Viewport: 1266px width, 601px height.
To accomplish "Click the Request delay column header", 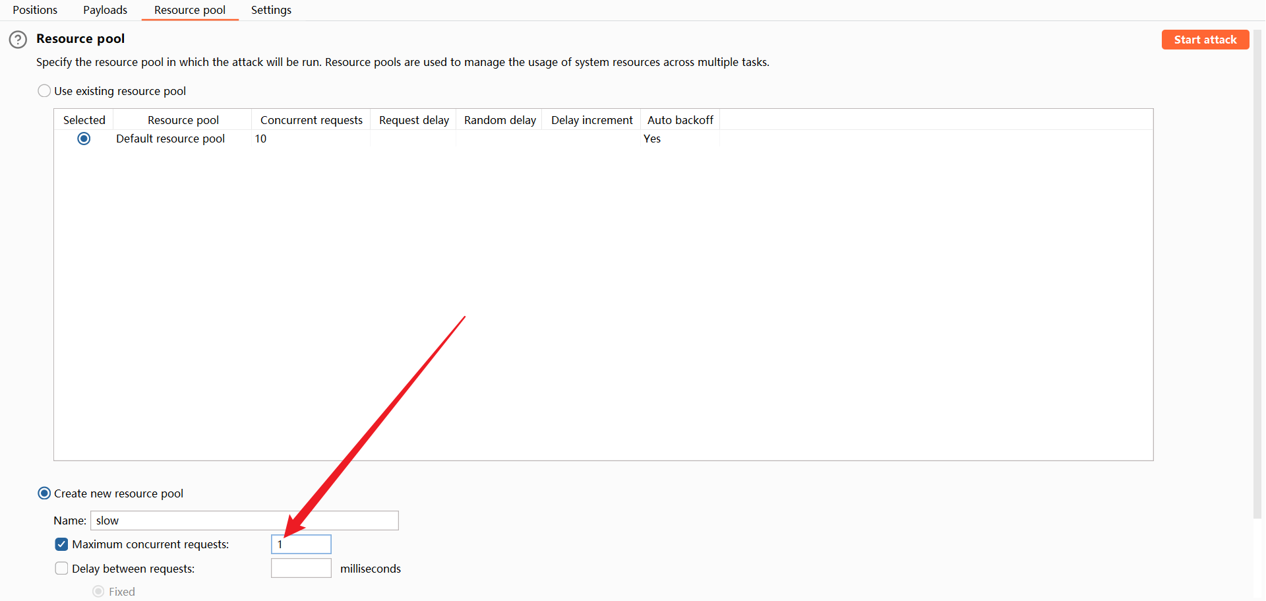I will (413, 120).
